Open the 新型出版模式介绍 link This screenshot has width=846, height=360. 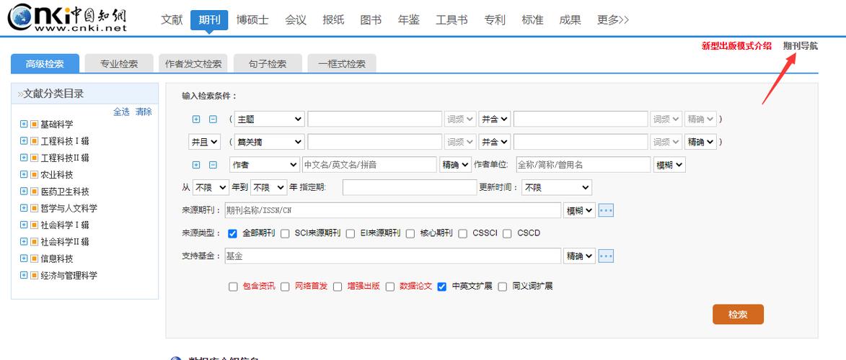736,46
